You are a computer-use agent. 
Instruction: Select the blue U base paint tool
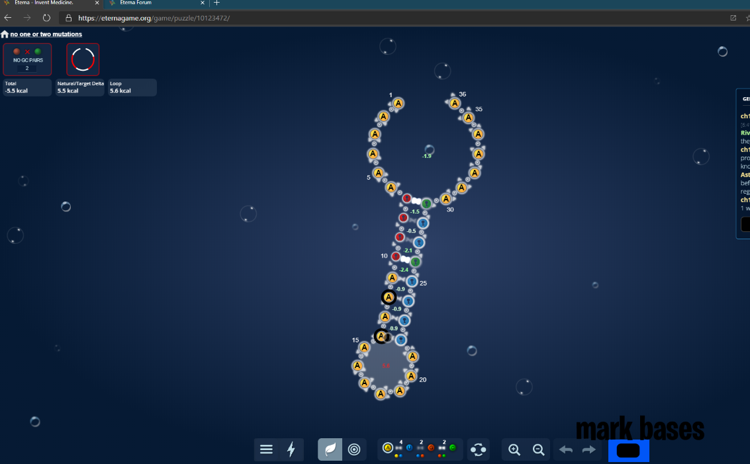click(x=409, y=448)
